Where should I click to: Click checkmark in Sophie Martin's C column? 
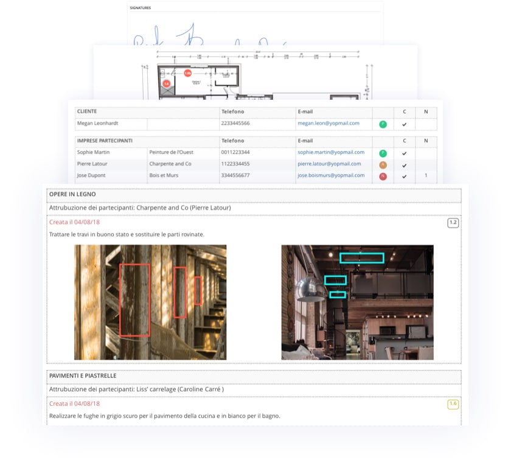tap(404, 153)
